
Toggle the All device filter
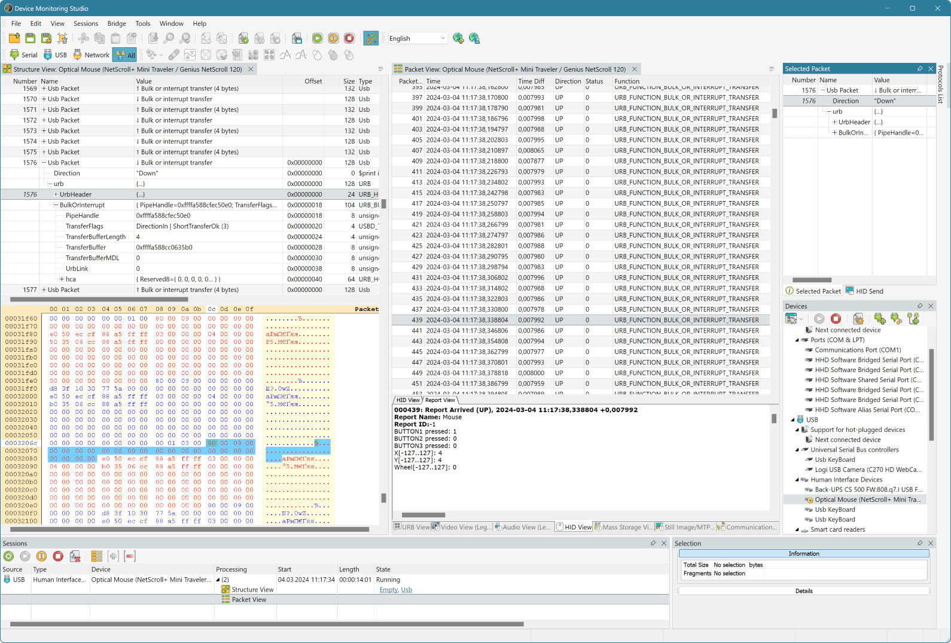point(126,55)
